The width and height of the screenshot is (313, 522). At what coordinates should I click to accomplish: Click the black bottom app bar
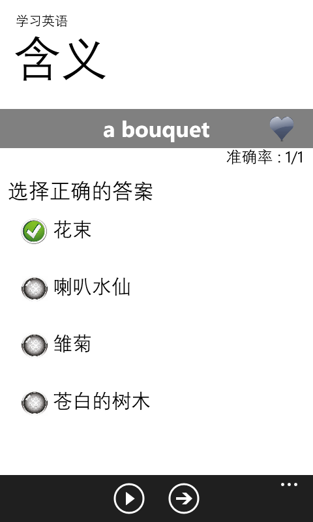156,499
